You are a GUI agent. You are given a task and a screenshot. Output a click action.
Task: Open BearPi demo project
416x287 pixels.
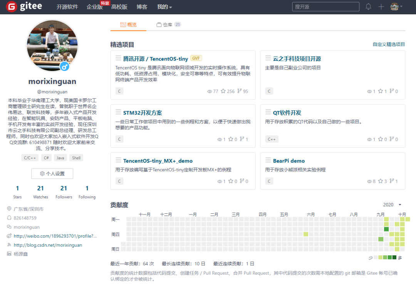[x=289, y=161]
